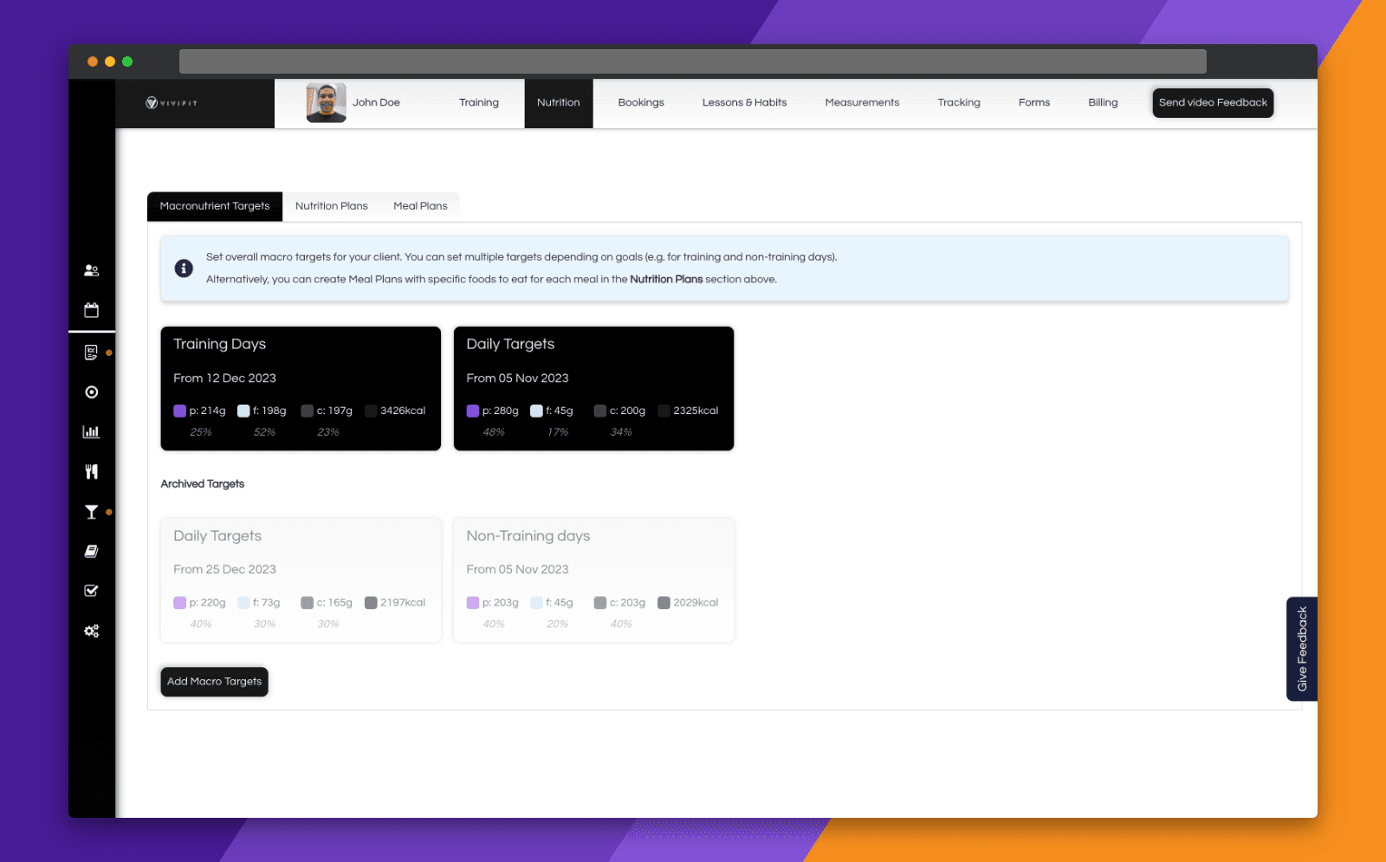The height and width of the screenshot is (862, 1386).
Task: Click the Vivifit logo
Action: [172, 103]
